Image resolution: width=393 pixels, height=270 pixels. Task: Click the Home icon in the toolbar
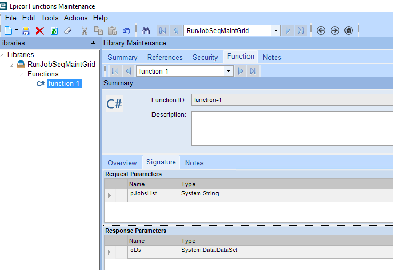pyautogui.click(x=349, y=30)
